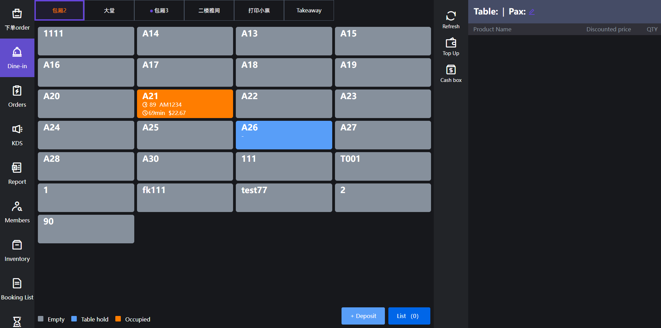Switch to the Takeaway tab
This screenshot has width=661, height=328.
309,10
